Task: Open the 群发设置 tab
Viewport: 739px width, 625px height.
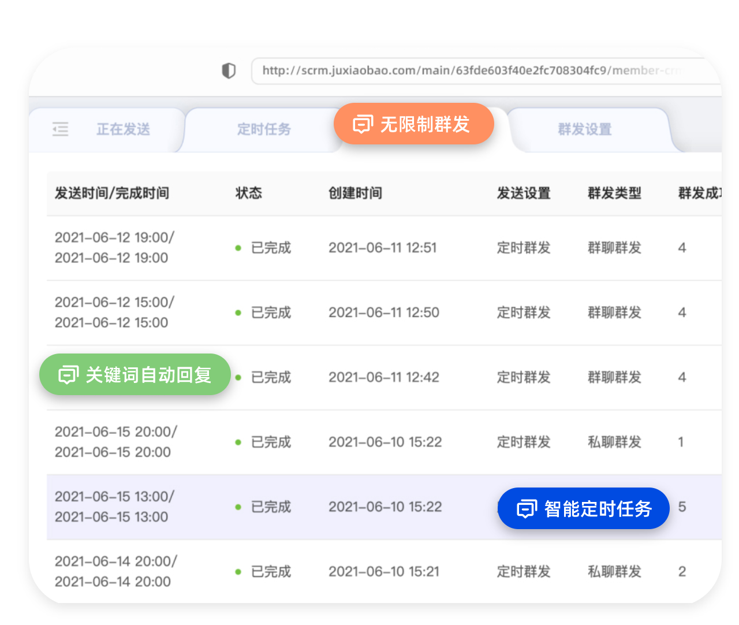Action: click(x=584, y=129)
